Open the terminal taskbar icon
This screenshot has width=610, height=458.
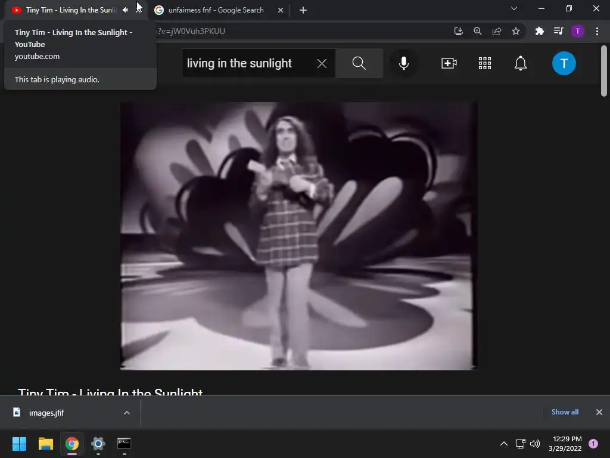point(124,444)
